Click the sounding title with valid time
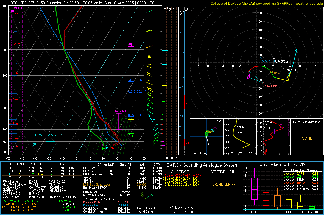This screenshot has width=324, height=215. tap(82, 3)
